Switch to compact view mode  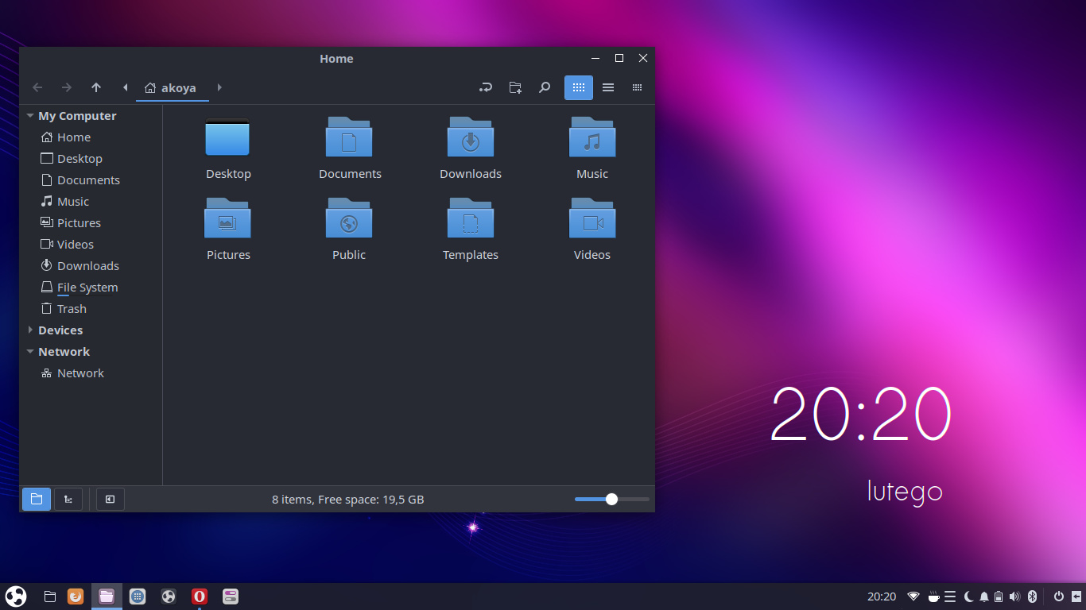[x=637, y=87]
